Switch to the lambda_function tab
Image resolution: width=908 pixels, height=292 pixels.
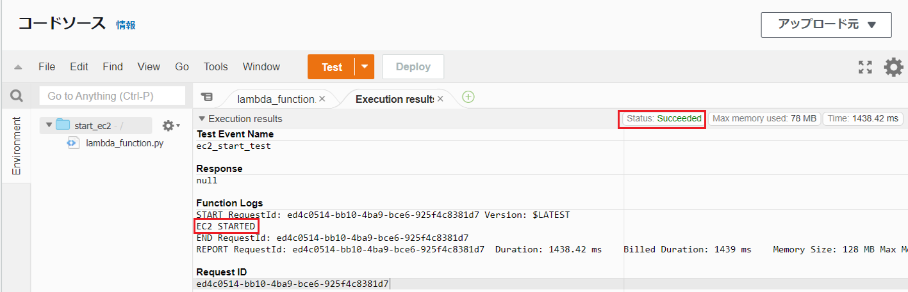(x=276, y=99)
